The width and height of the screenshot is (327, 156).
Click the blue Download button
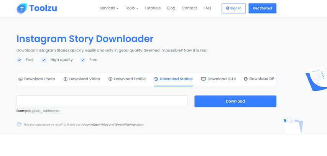tap(235, 101)
